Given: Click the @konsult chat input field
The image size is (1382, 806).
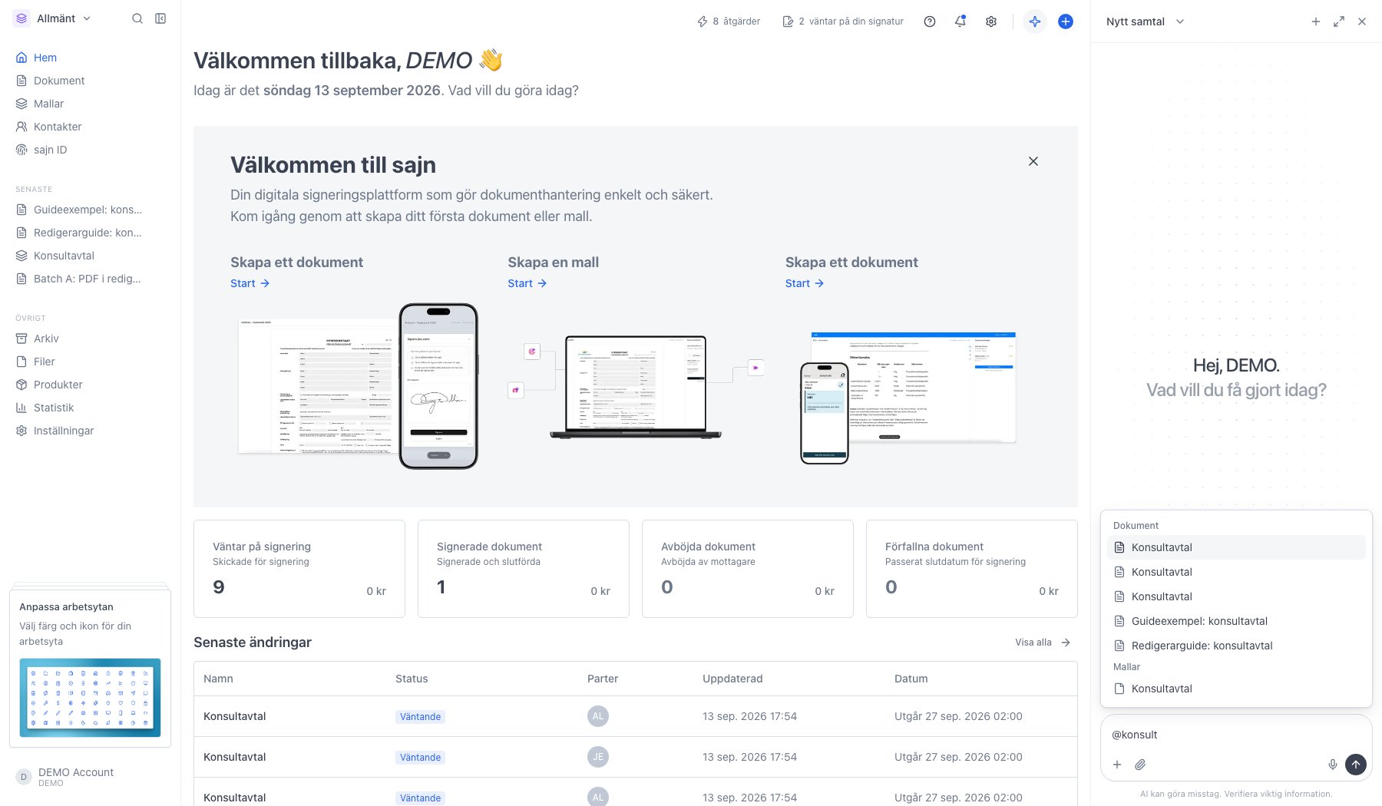Looking at the screenshot, I should (1236, 735).
